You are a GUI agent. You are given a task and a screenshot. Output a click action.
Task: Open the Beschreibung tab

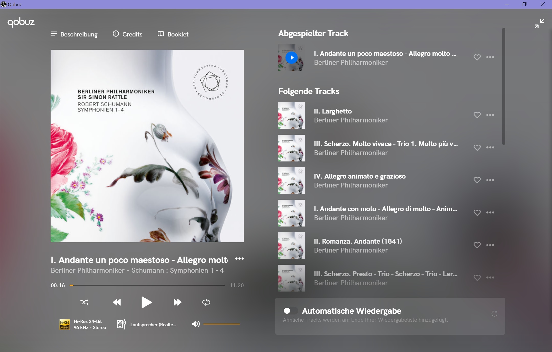point(74,34)
